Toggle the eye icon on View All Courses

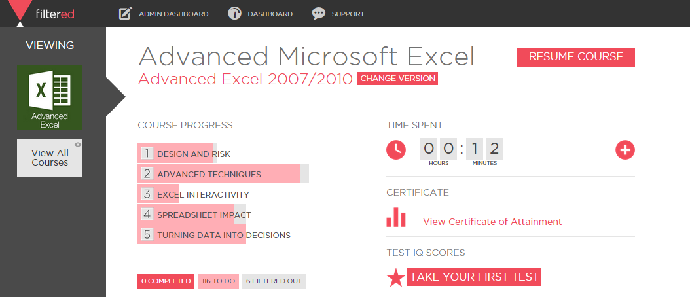(x=78, y=144)
